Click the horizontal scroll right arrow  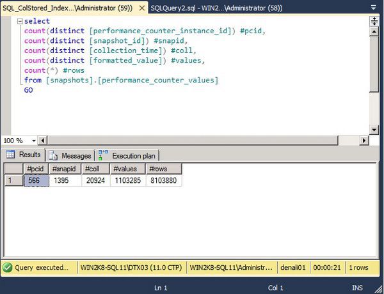(364, 141)
